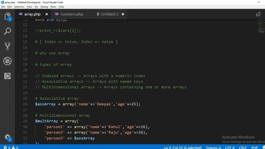
Task: Click the 'person1' key on line 30
Action: click(55, 127)
